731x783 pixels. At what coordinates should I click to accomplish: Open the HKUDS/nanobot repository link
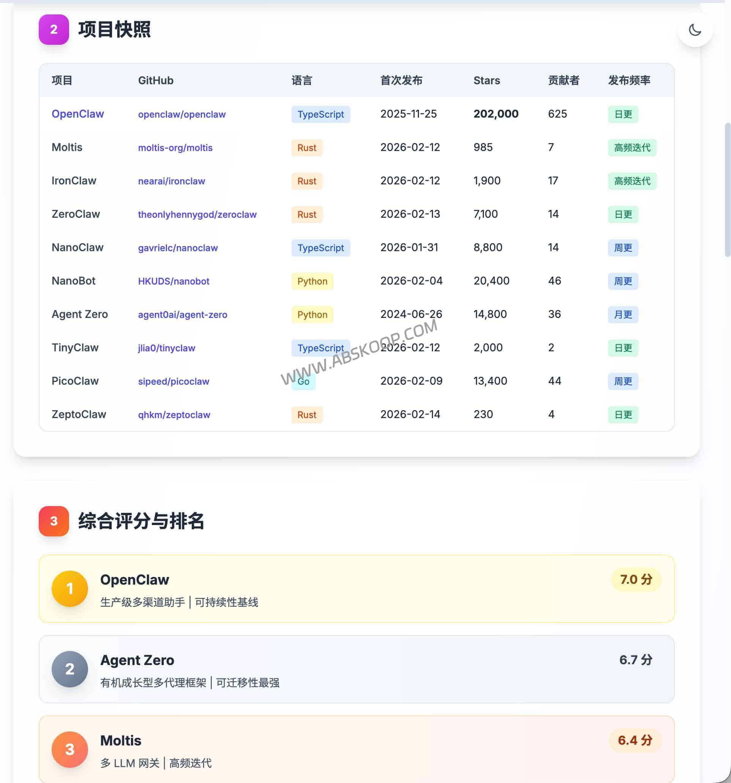(x=174, y=281)
